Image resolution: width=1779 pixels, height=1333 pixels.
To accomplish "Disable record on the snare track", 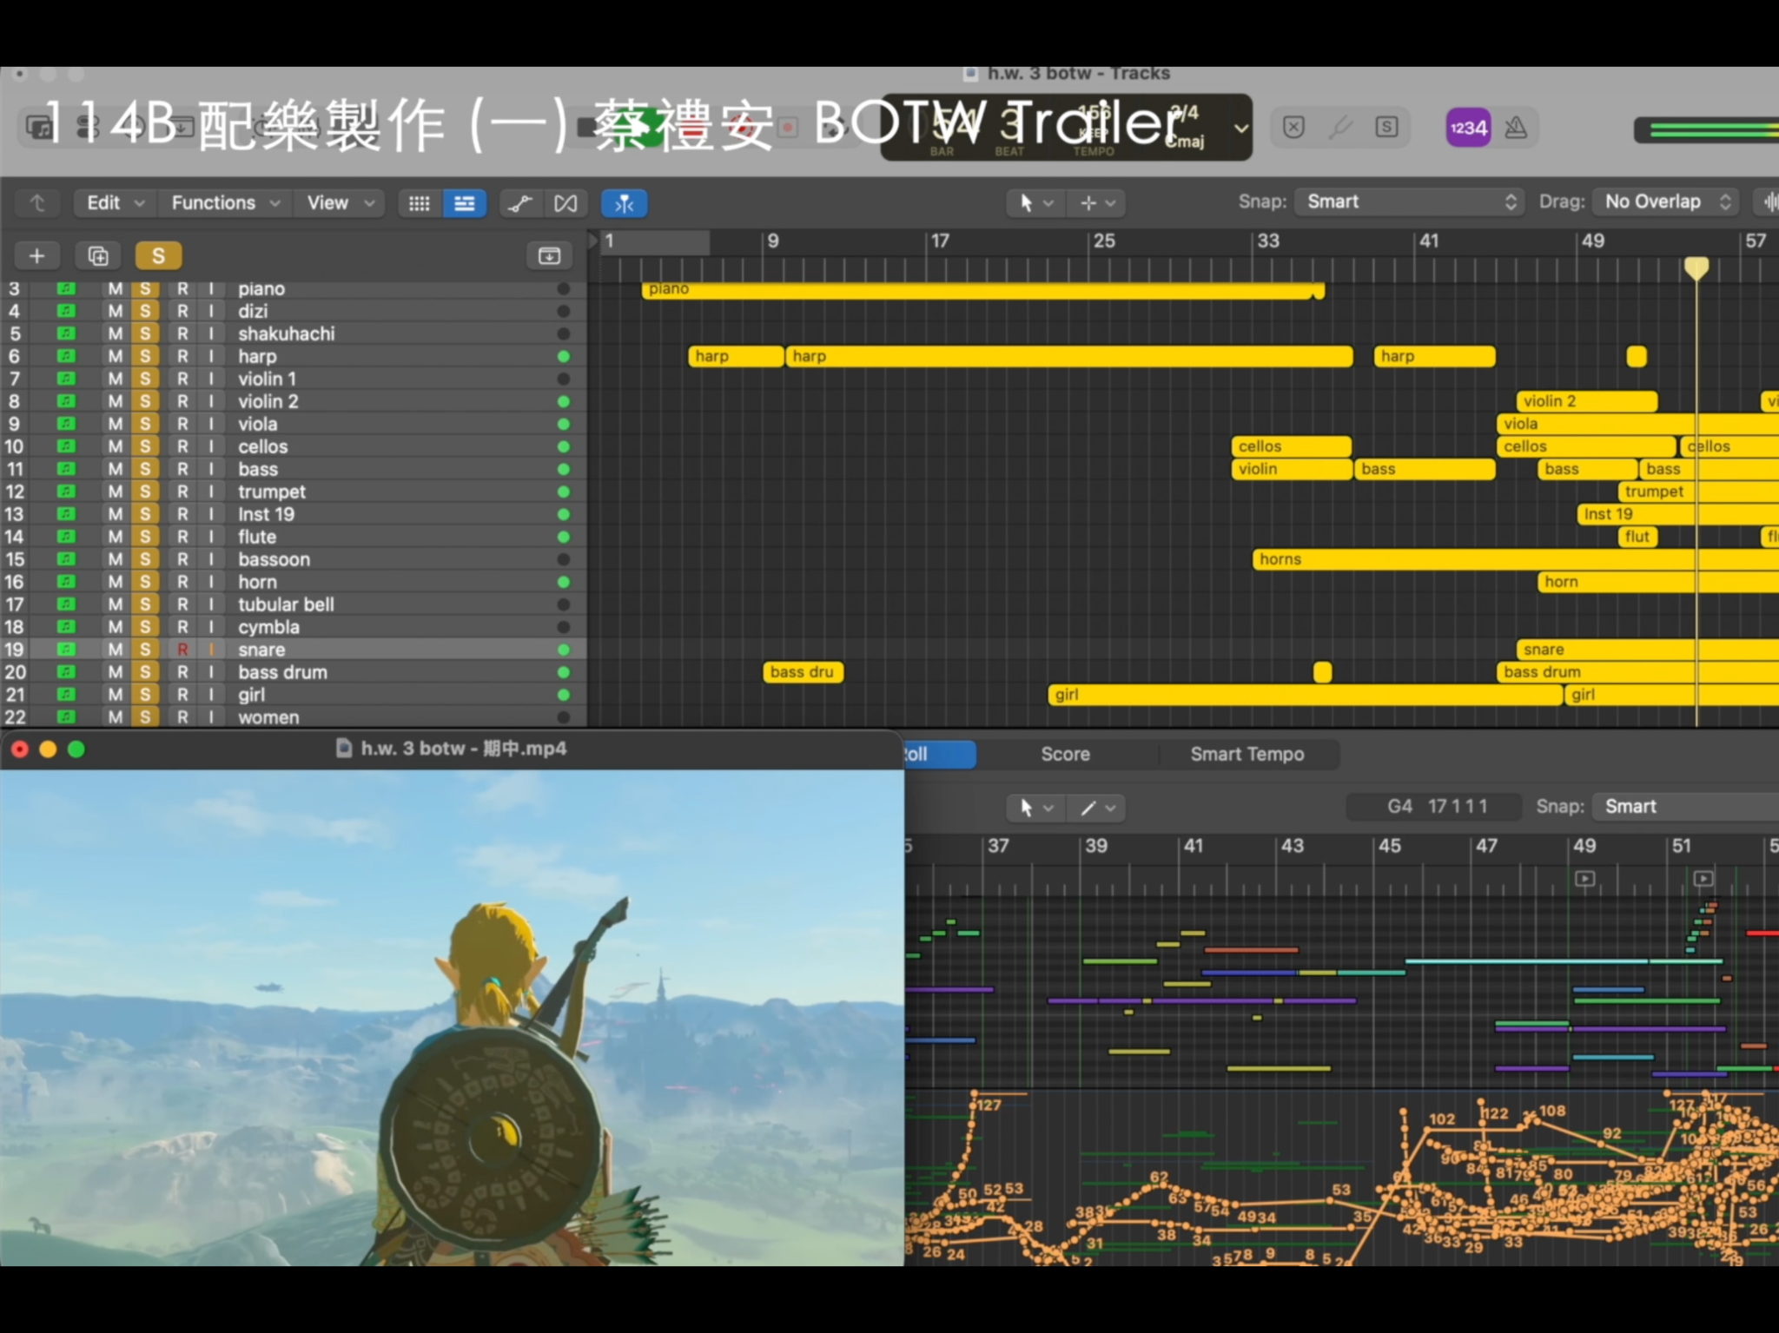I will tap(182, 650).
